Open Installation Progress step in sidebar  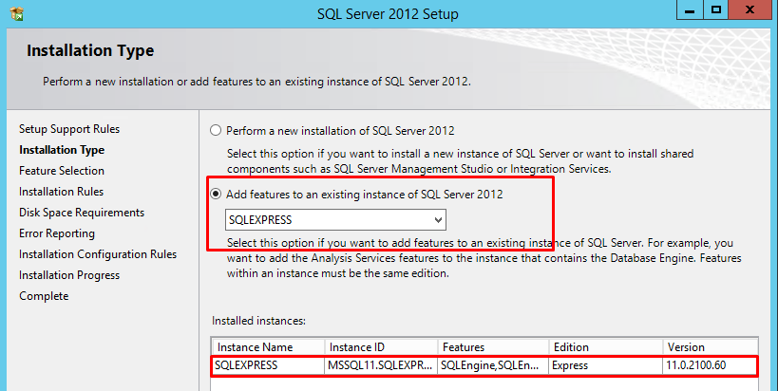(x=69, y=275)
